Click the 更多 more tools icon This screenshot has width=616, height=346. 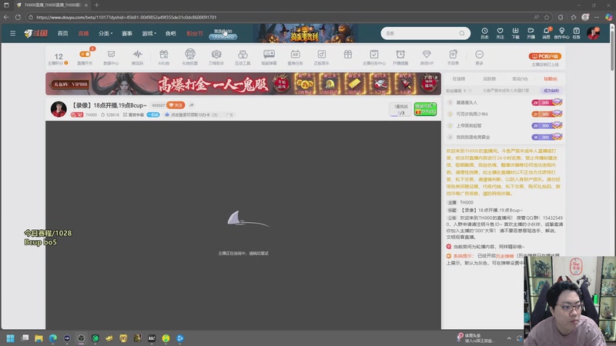pyautogui.click(x=479, y=57)
